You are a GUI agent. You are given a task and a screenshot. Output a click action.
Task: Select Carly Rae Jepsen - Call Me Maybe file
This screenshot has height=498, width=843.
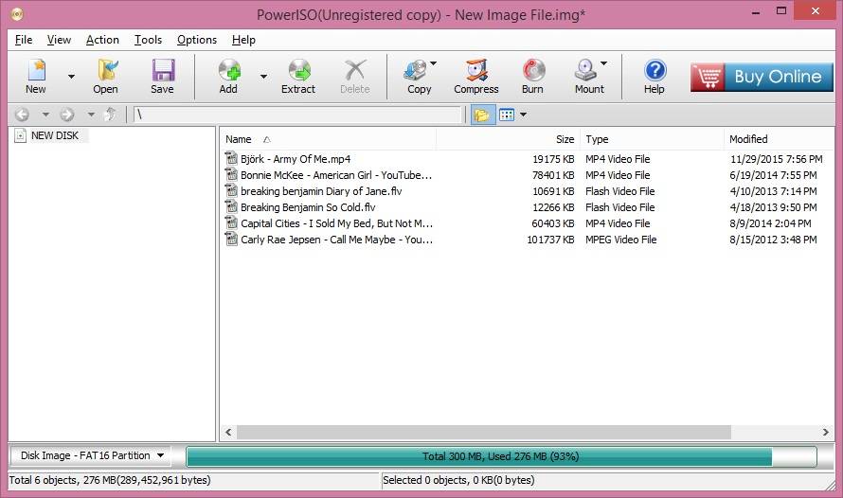pos(336,240)
